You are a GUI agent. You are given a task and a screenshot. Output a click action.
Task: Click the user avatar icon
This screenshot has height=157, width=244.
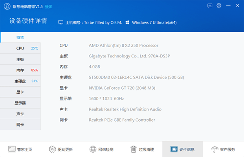coord(7,7)
